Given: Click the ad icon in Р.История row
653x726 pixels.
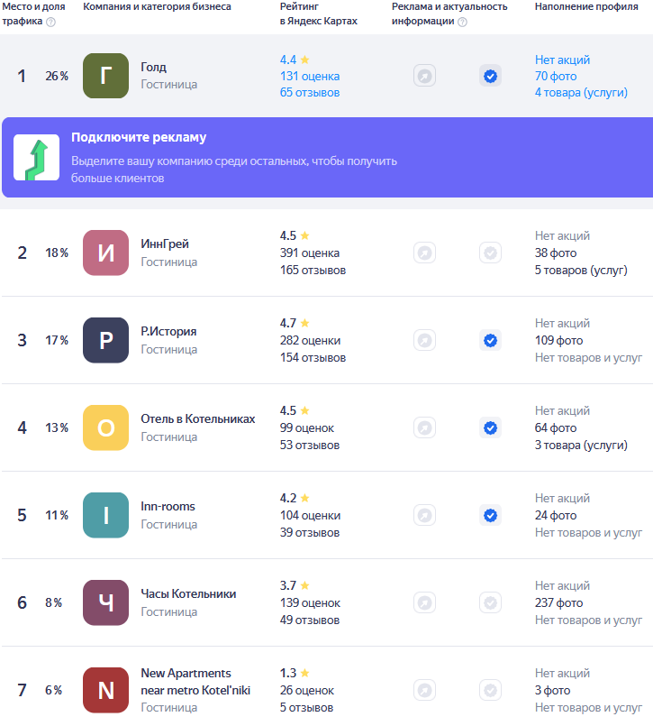Looking at the screenshot, I should coord(424,340).
